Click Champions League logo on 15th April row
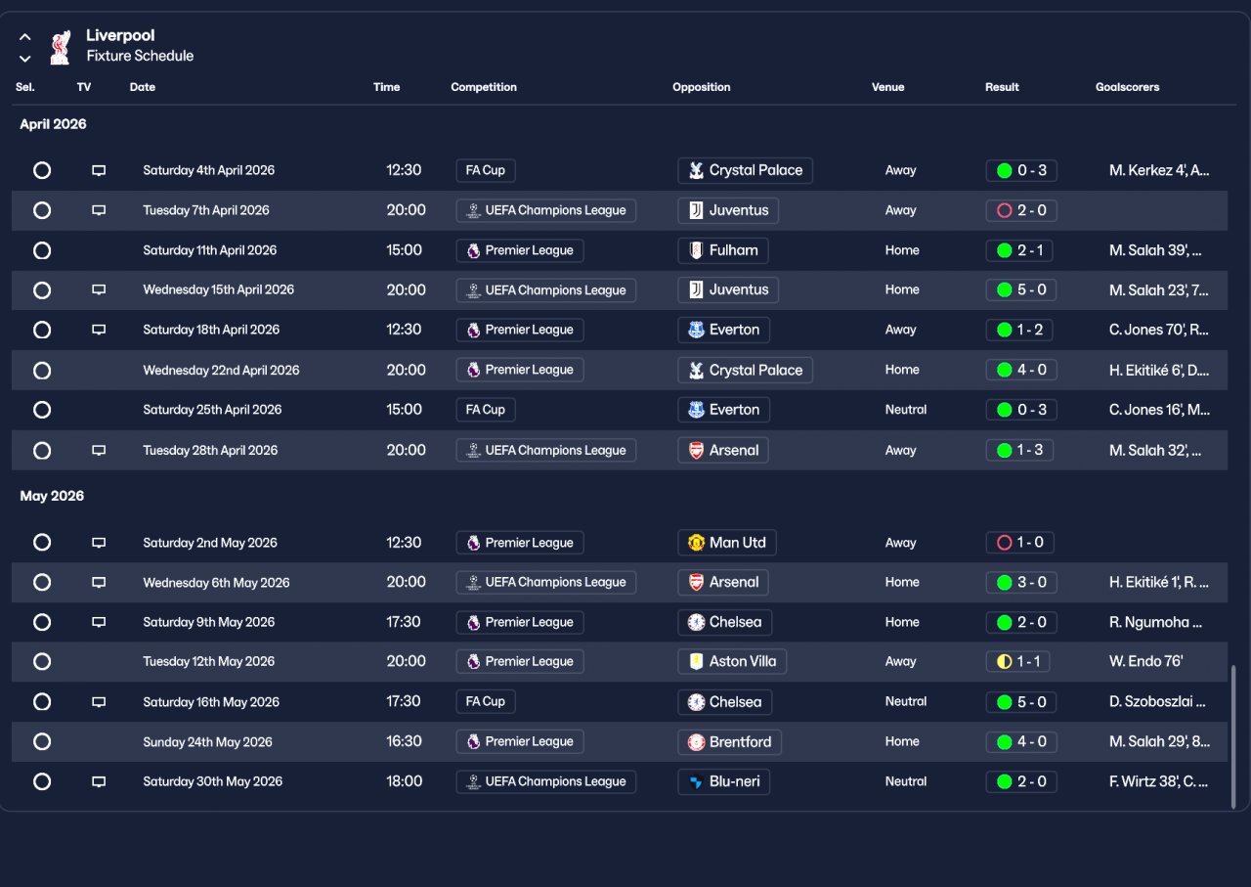 tap(473, 289)
